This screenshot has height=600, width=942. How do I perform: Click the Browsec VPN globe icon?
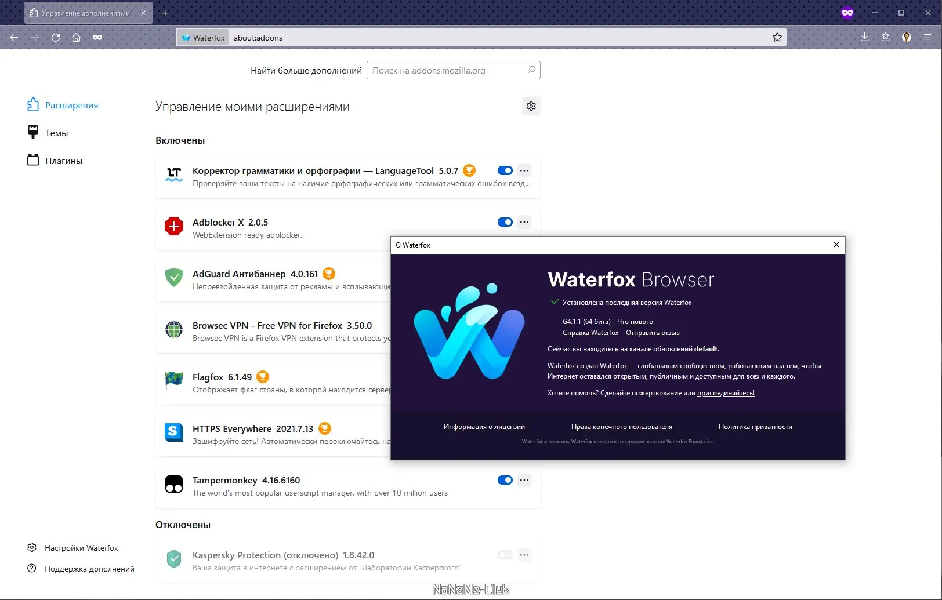[174, 329]
